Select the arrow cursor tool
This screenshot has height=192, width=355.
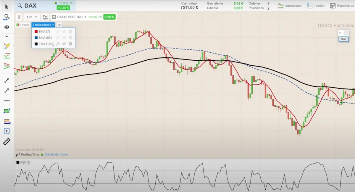(x=7, y=6)
